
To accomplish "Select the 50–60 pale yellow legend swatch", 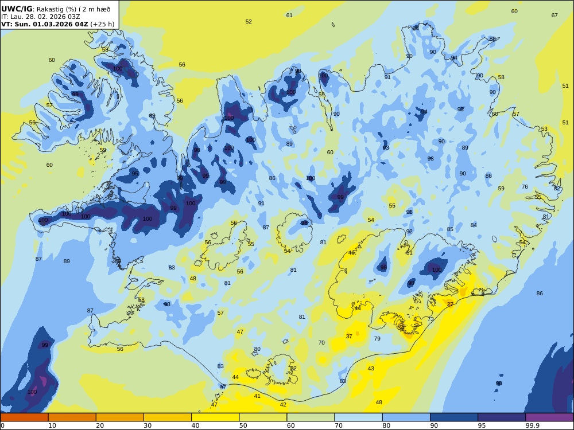I will (x=263, y=417).
